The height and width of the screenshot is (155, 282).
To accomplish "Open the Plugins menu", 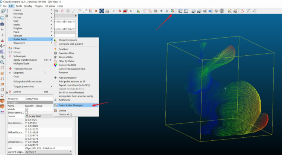I will [38, 6].
